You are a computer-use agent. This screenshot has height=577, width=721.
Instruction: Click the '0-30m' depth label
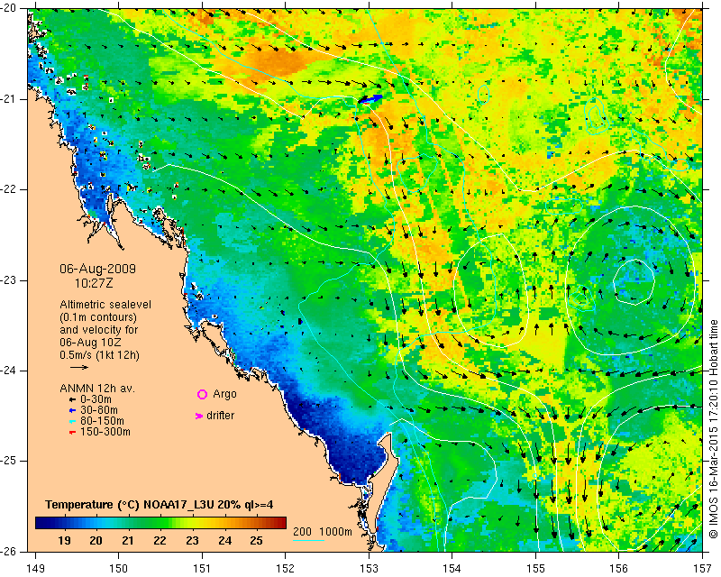pos(96,399)
